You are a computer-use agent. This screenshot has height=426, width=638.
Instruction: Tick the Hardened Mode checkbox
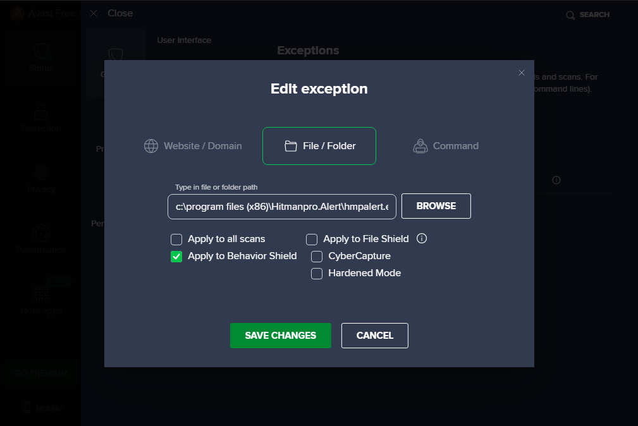pyautogui.click(x=317, y=274)
